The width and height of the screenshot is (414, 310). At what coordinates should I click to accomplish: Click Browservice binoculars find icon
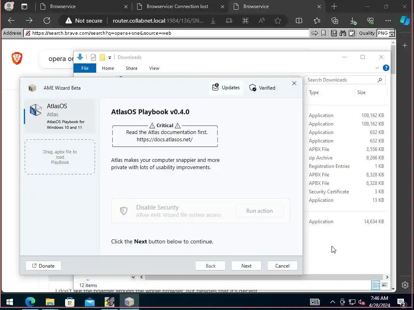coord(343,33)
